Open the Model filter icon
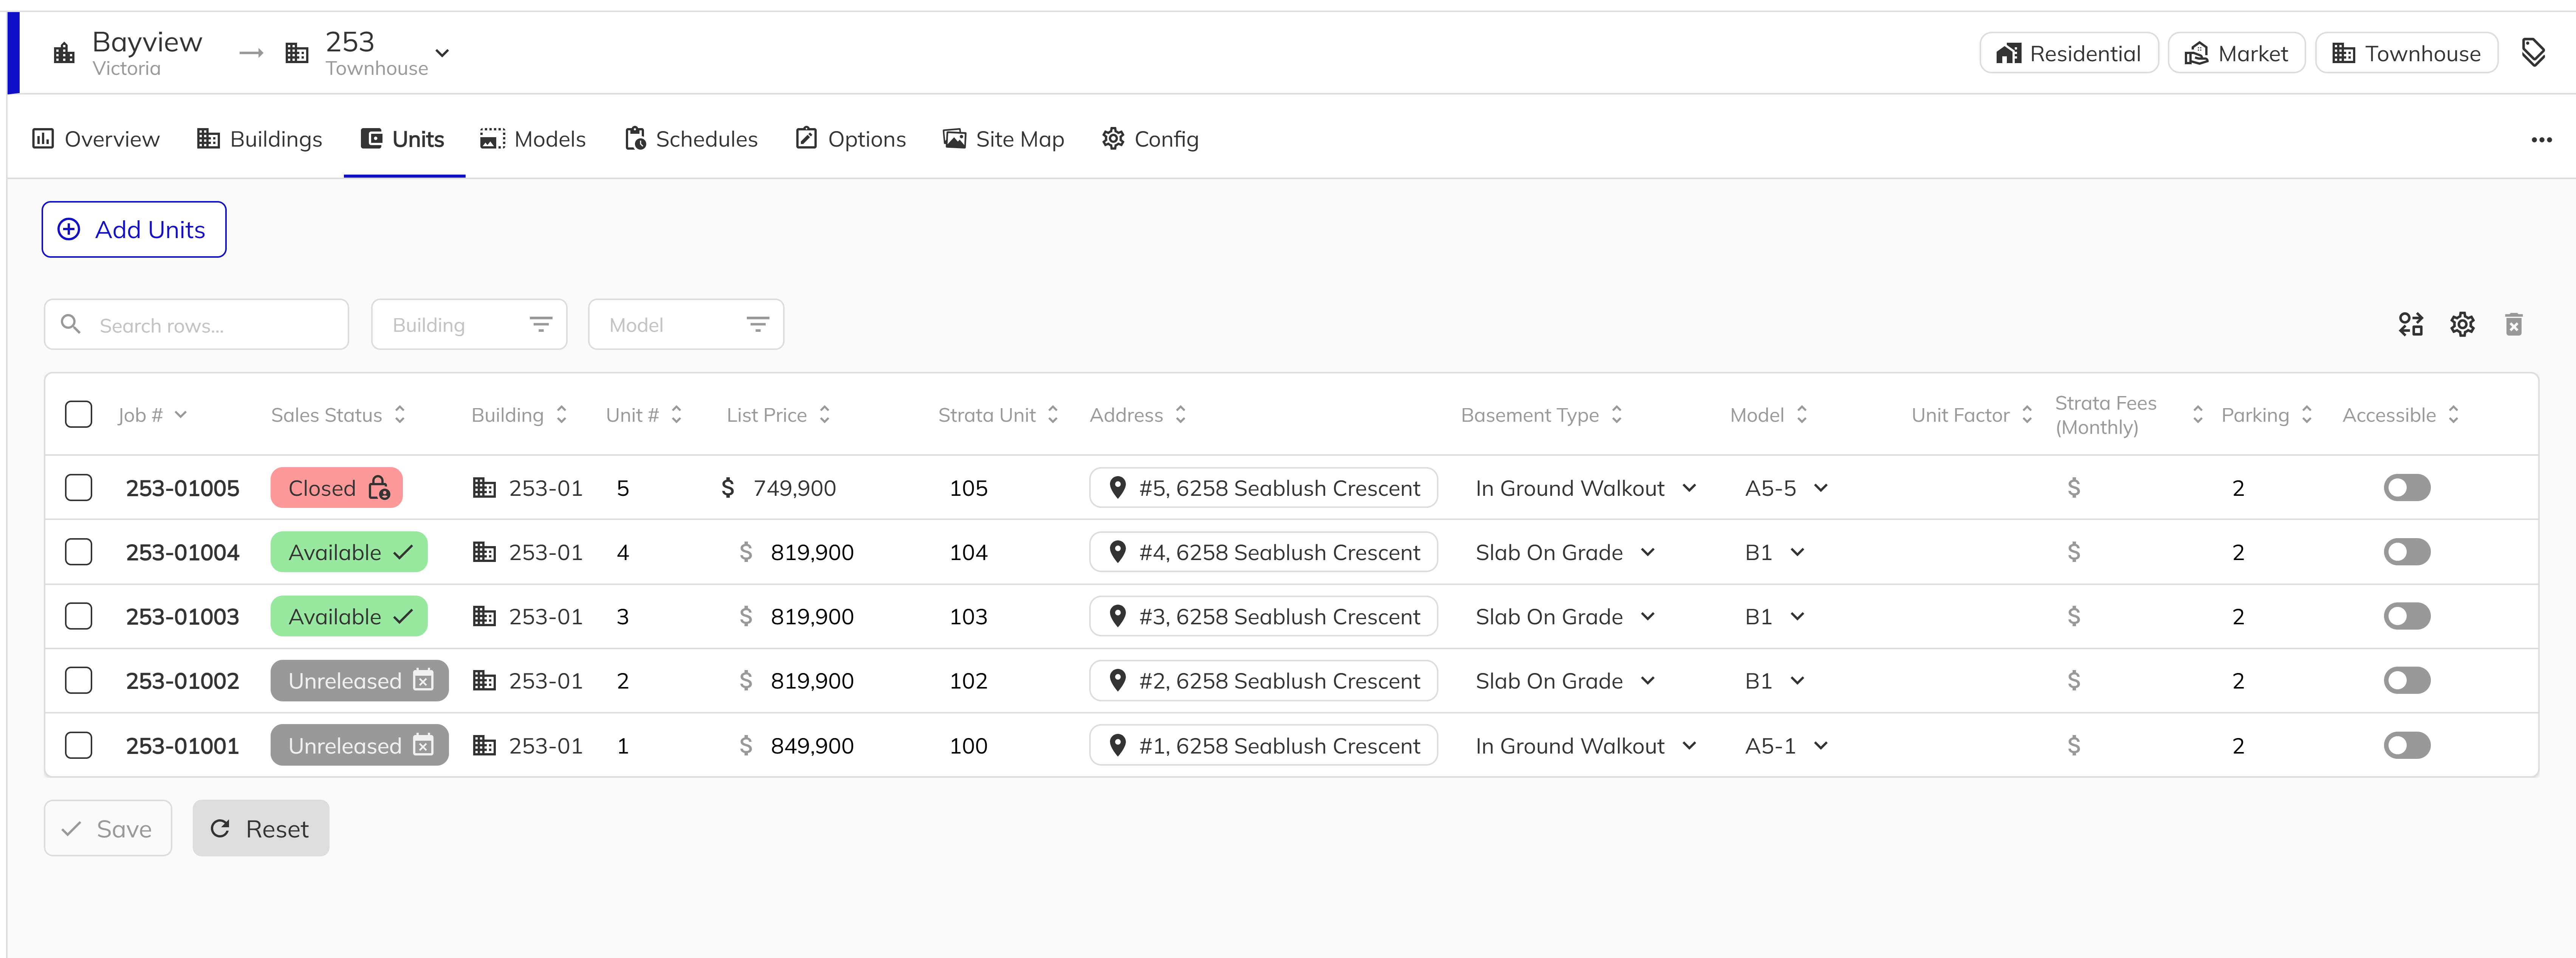The image size is (2576, 958). pos(758,324)
